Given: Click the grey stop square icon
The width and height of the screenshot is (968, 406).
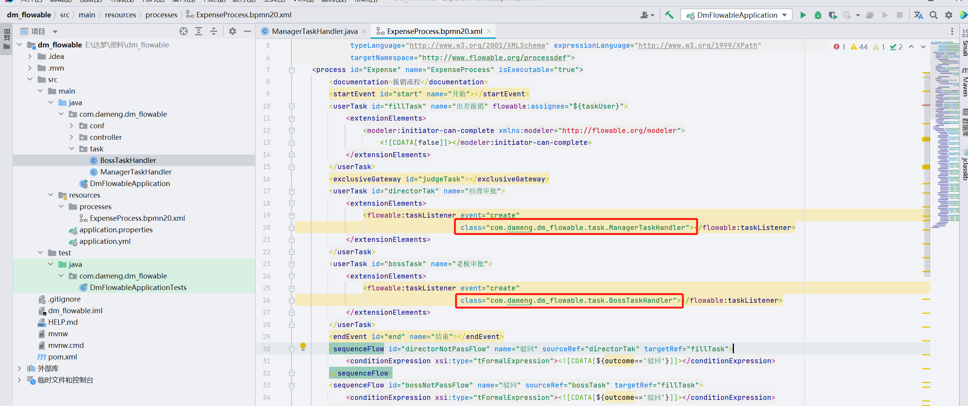Looking at the screenshot, I should pyautogui.click(x=900, y=15).
